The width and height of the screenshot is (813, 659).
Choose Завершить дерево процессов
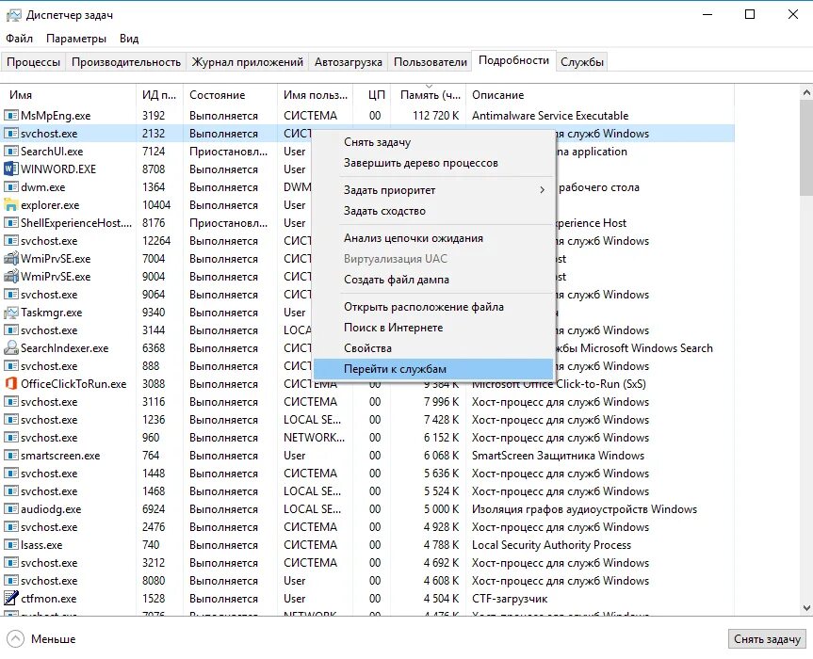click(433, 163)
